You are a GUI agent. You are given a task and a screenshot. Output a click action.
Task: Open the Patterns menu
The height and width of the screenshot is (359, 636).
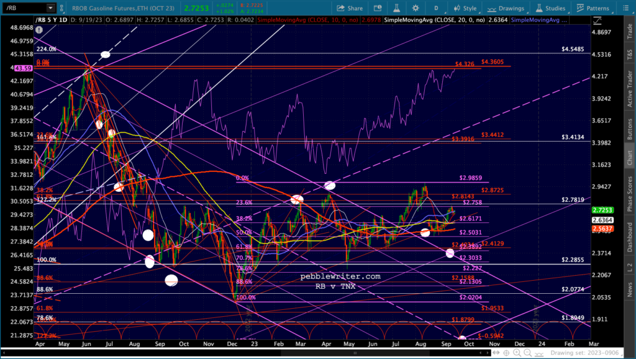click(593, 8)
